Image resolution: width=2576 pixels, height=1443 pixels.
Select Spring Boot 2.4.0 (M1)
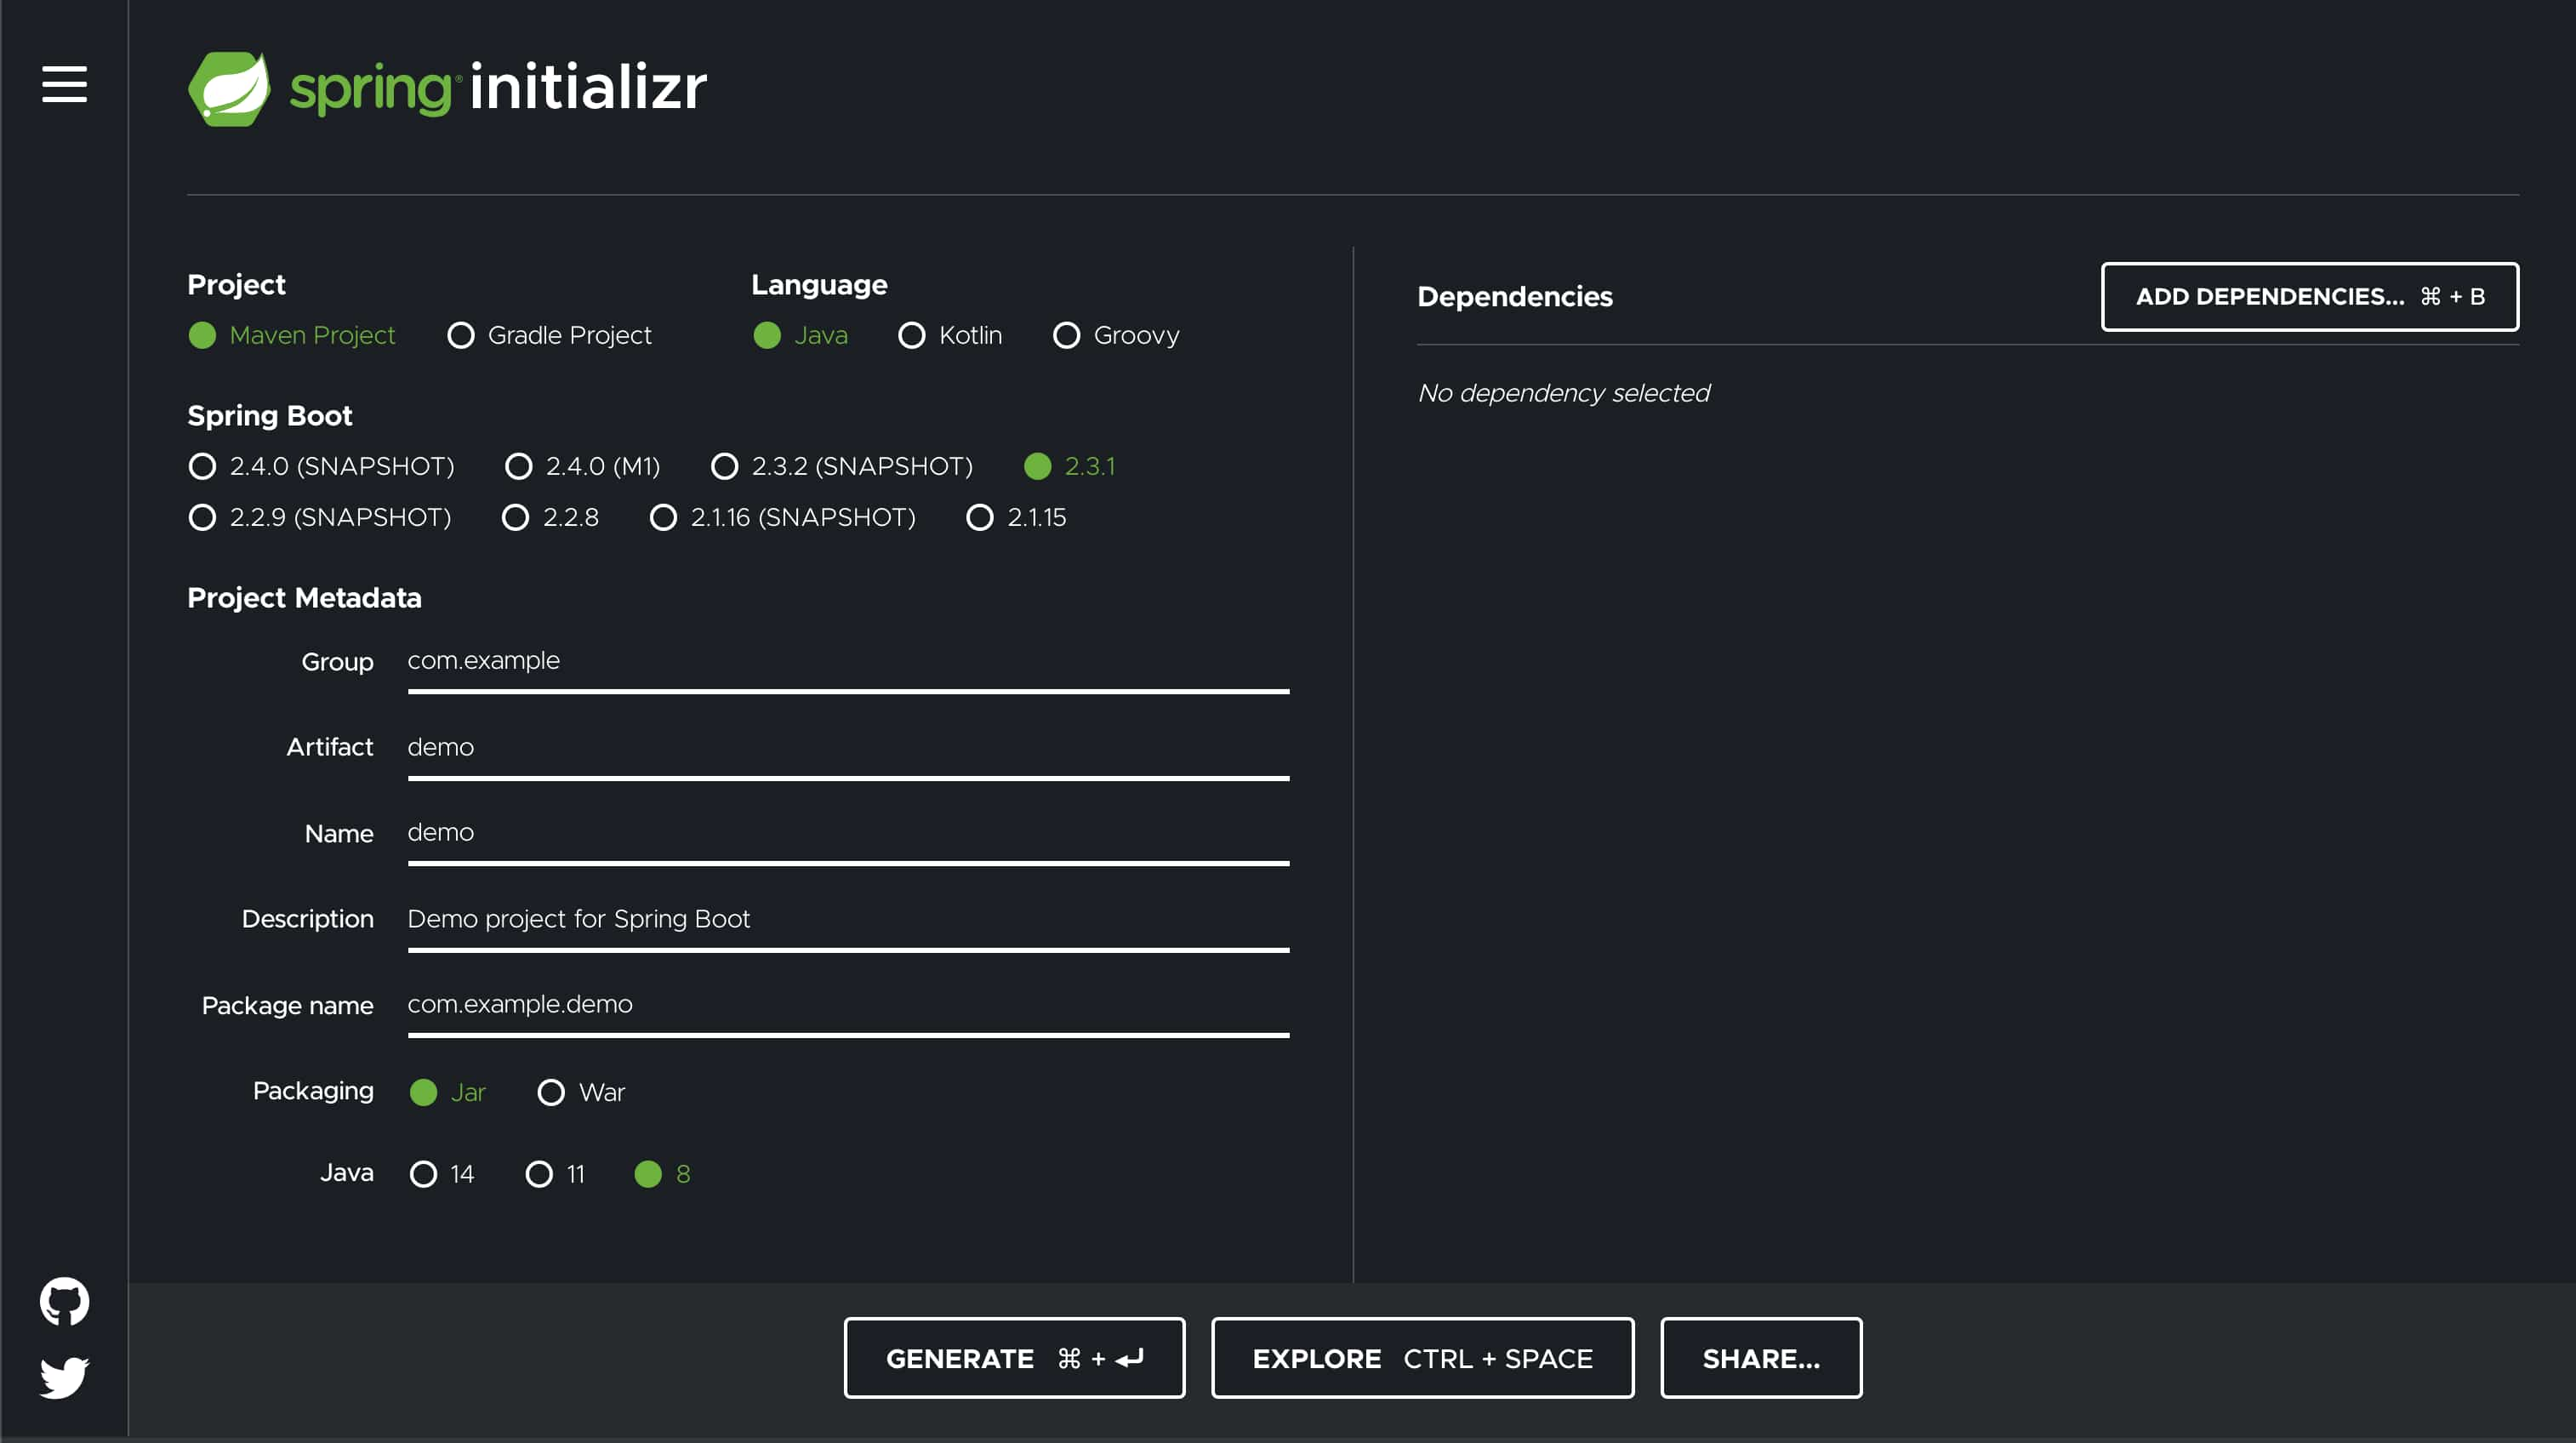coord(582,466)
